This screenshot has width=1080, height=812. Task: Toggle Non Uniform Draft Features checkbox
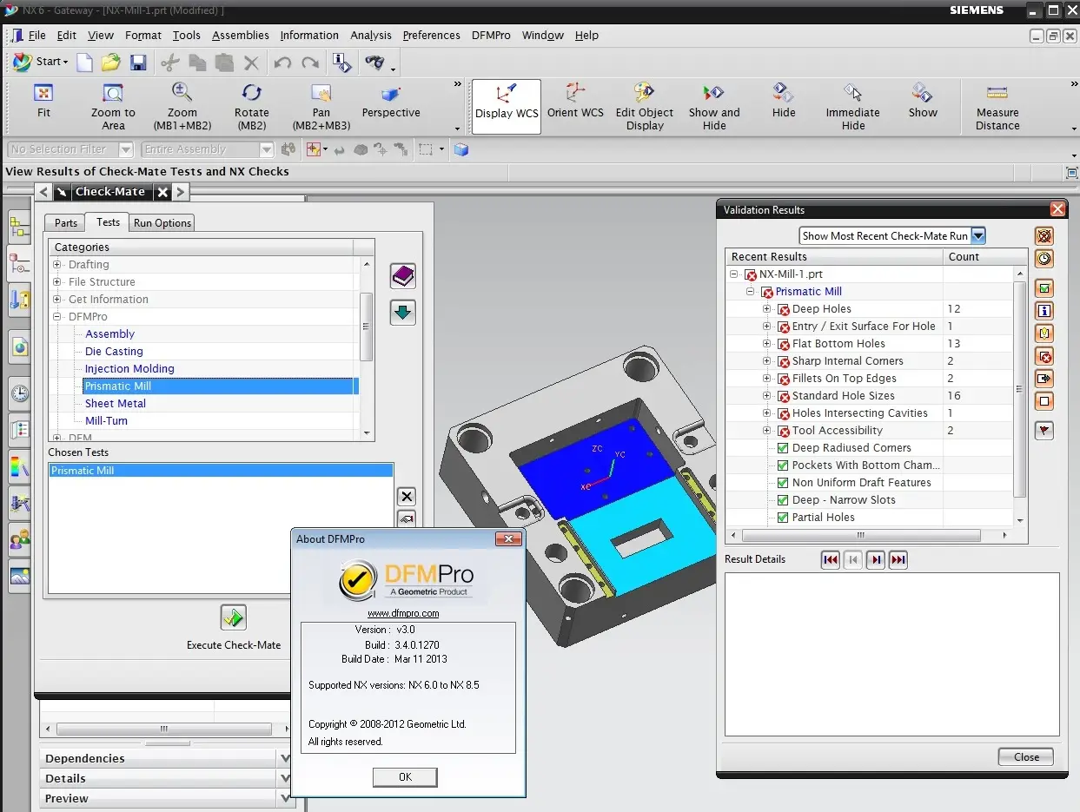tap(783, 483)
